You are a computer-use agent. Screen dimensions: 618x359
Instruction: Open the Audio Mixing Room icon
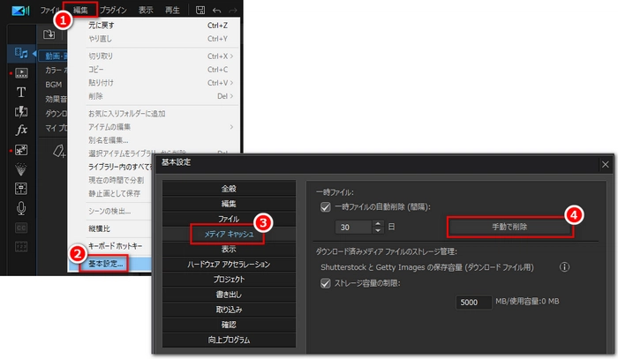pos(21,188)
